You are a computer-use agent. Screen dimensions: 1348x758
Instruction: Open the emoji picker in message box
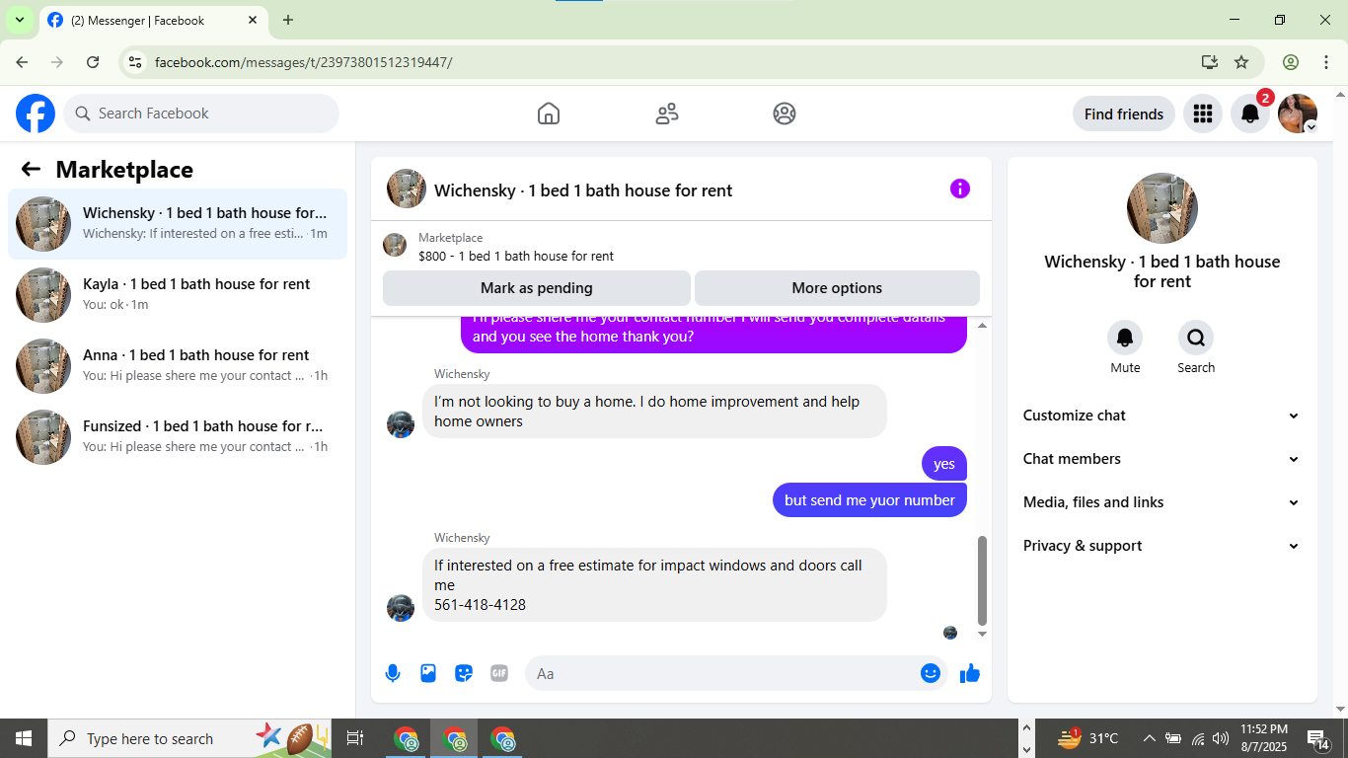click(931, 673)
